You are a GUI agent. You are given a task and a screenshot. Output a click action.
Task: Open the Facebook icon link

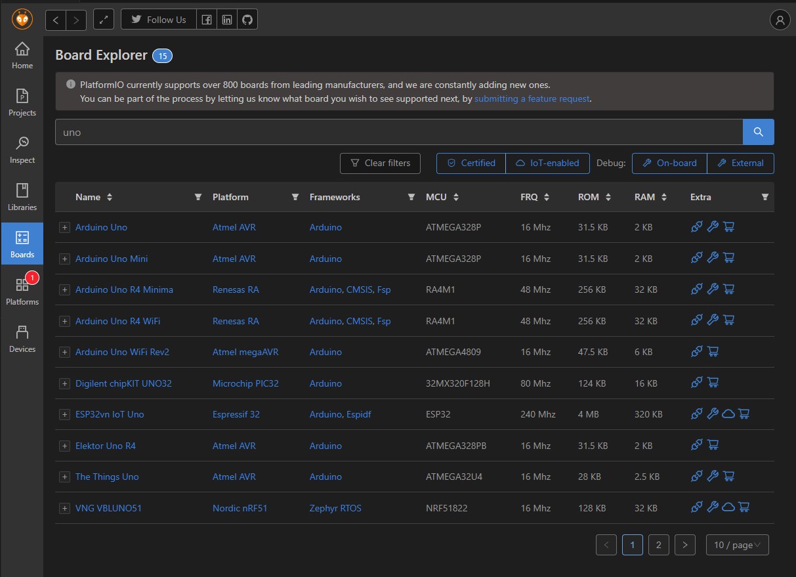point(206,20)
